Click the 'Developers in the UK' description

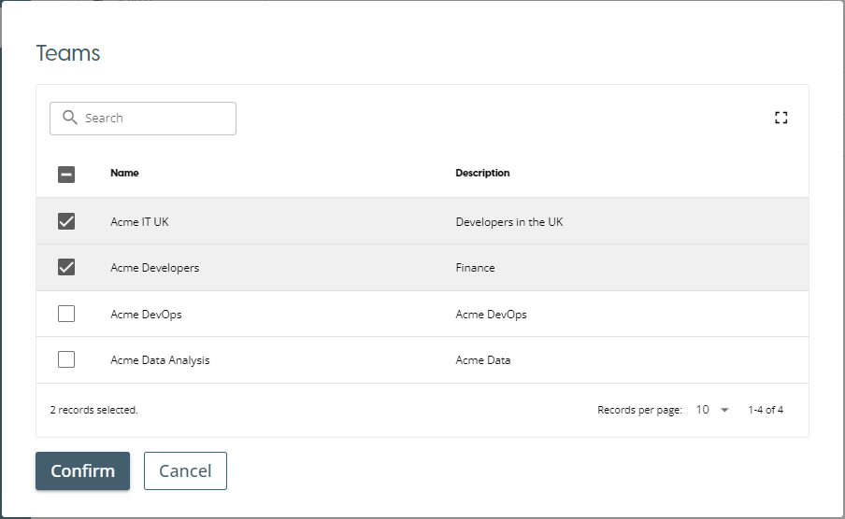(508, 222)
